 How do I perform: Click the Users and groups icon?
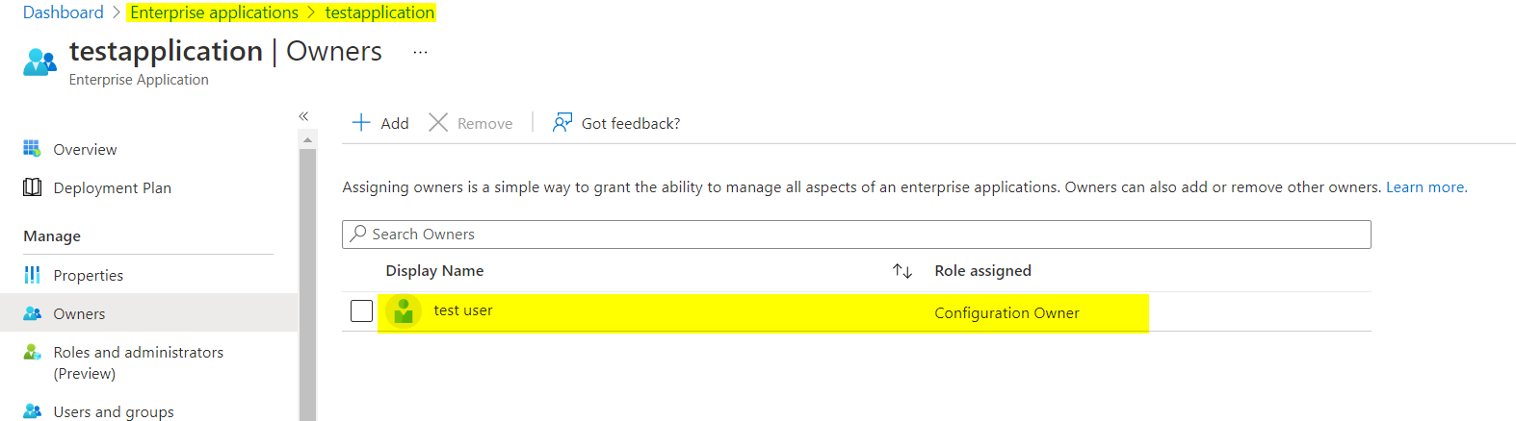click(x=32, y=411)
